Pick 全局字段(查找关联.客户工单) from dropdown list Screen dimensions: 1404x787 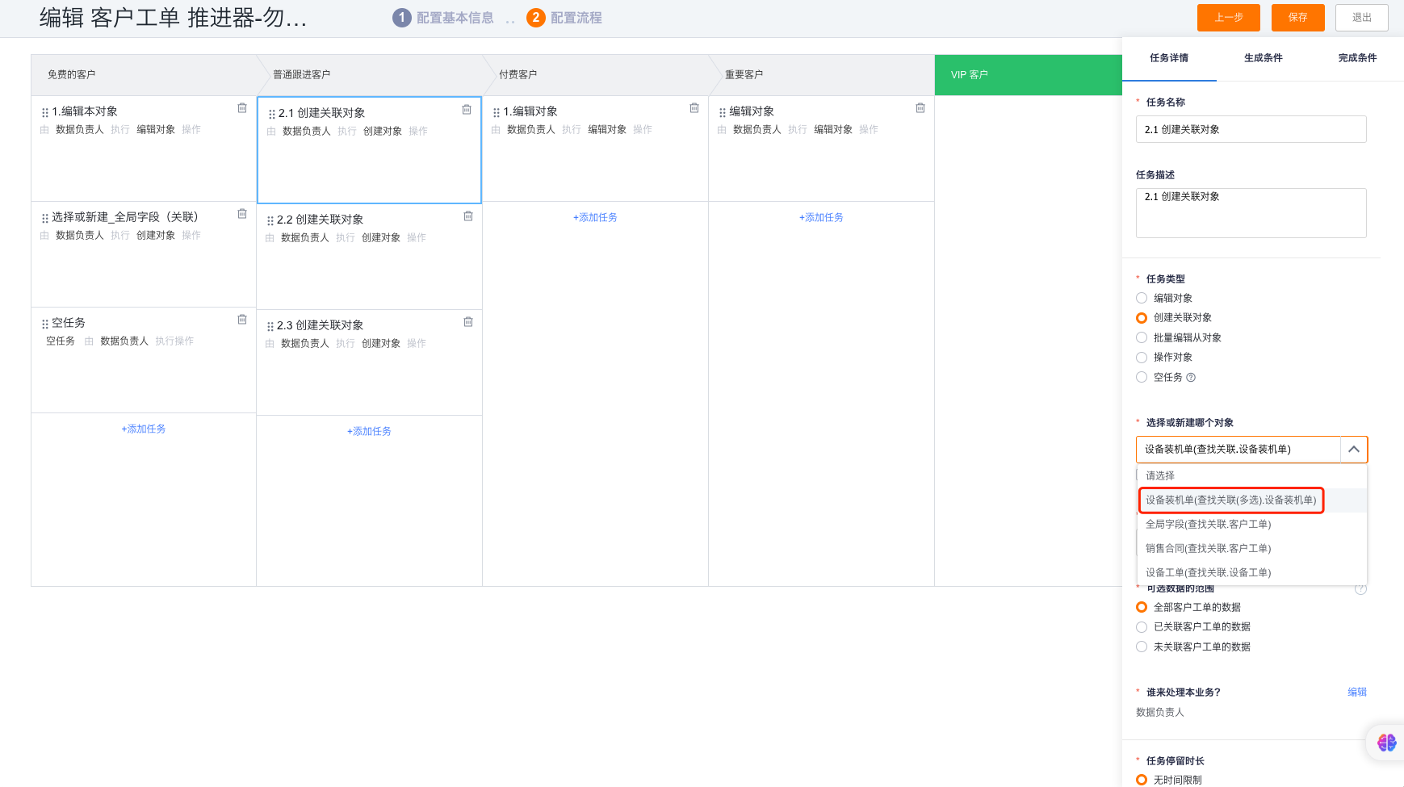click(x=1208, y=525)
